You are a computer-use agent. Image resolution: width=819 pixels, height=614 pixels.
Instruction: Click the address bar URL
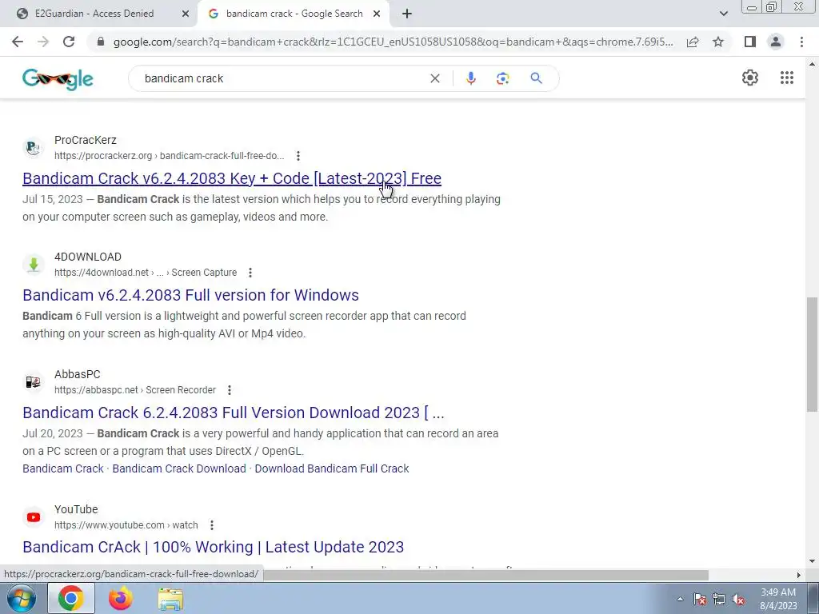393,42
